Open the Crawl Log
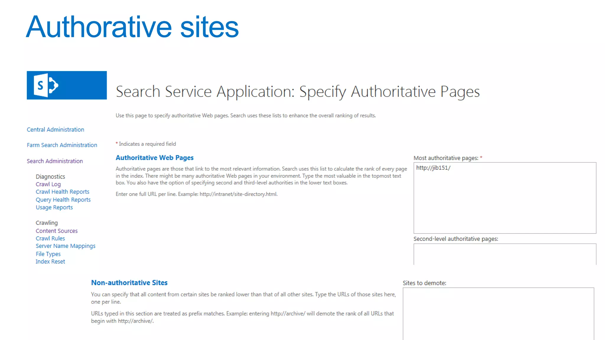Image resolution: width=605 pixels, height=340 pixels. [x=48, y=184]
